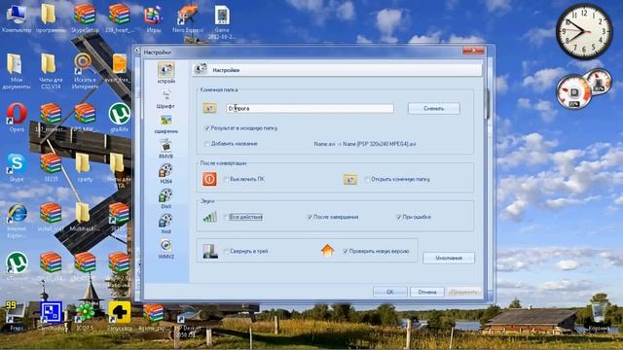Viewport: 623px width, 350px height.
Task: Confirm settings with the OK button
Action: pos(390,292)
